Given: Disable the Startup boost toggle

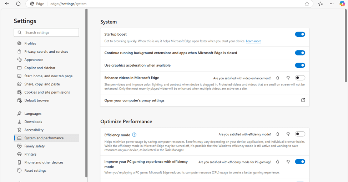Looking at the screenshot, I should coord(300,34).
